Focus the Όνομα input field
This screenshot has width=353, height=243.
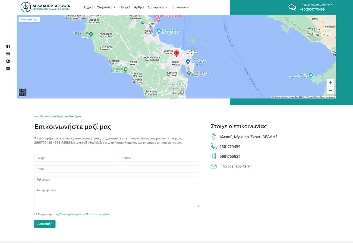coord(75,158)
